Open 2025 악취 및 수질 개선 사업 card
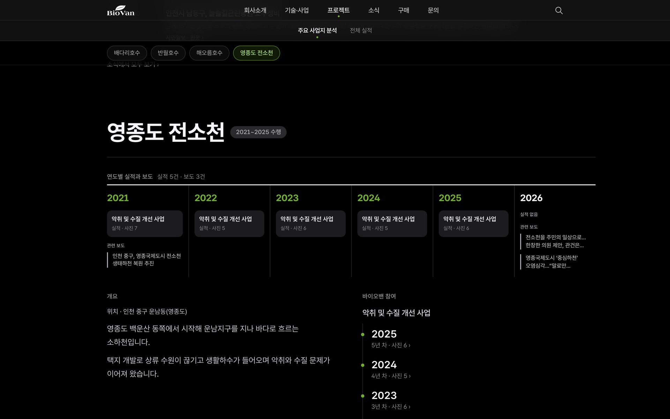 pos(474,223)
